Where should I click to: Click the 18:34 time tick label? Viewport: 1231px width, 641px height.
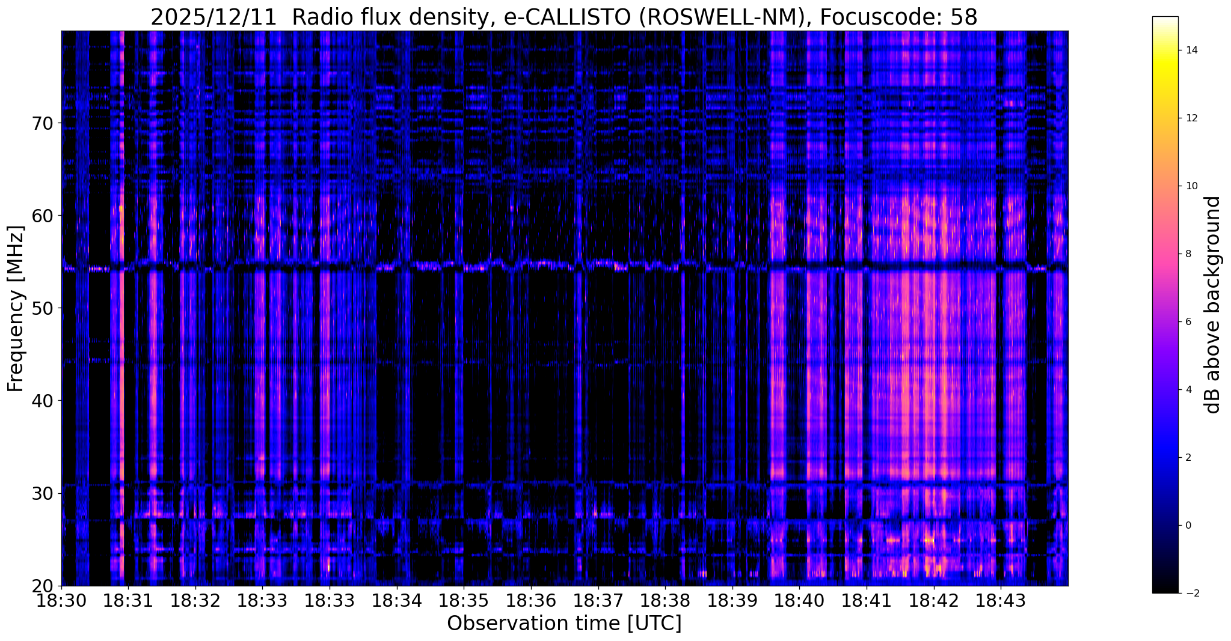coord(396,601)
